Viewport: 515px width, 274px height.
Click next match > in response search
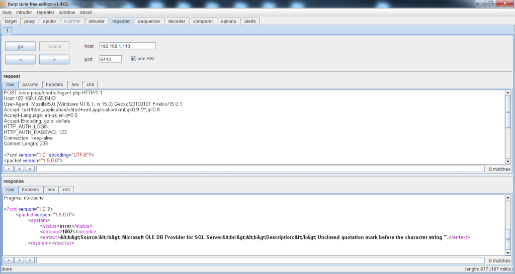tap(30, 260)
